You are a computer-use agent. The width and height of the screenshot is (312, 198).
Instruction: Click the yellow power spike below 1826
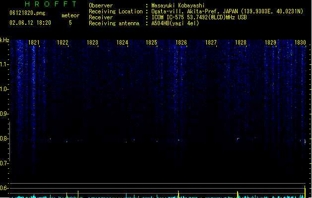pos(178,194)
